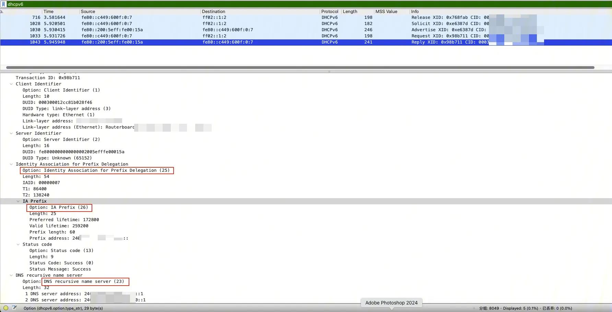Sort by the Protocol column header
The height and width of the screenshot is (312, 612).
click(329, 12)
